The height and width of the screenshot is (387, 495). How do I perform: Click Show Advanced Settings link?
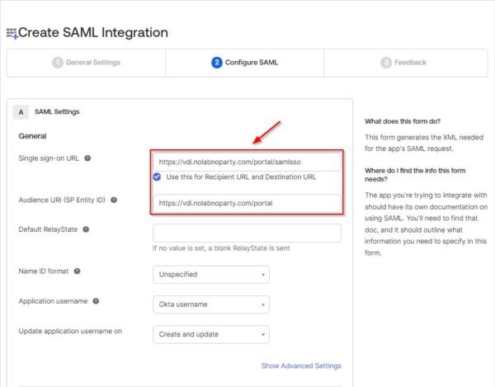pos(301,366)
